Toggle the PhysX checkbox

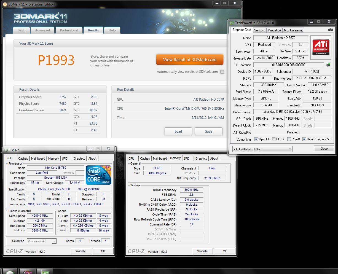click(289, 139)
